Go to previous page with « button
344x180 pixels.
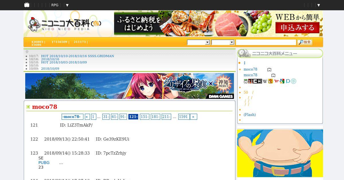coord(87,117)
